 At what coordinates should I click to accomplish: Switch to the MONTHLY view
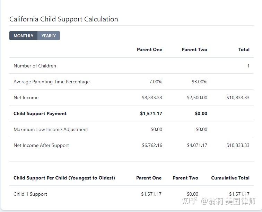pos(24,36)
